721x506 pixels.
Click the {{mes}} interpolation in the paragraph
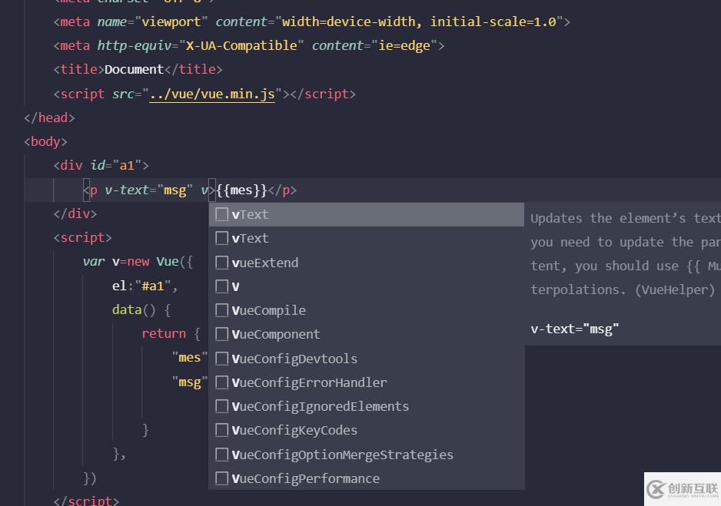241,190
